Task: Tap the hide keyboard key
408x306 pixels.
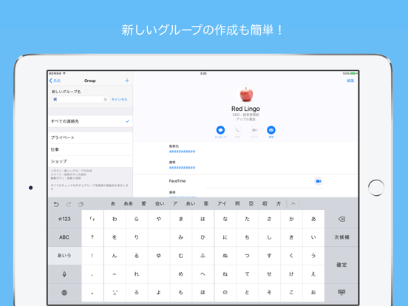Action: [341, 293]
